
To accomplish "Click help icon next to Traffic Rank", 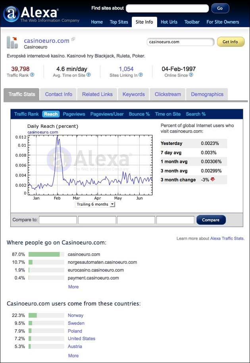I will pyautogui.click(x=32, y=75).
